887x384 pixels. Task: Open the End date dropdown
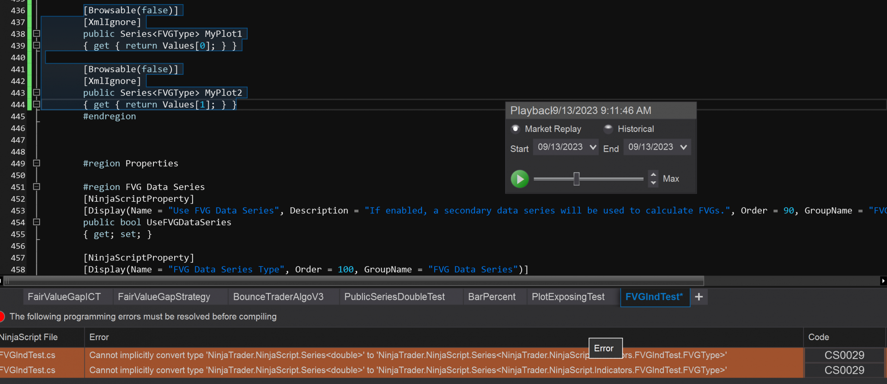684,147
